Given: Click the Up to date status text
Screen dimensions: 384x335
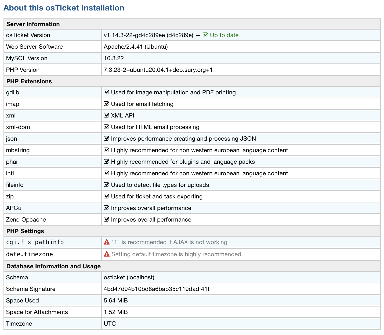Looking at the screenshot, I should [x=224, y=35].
